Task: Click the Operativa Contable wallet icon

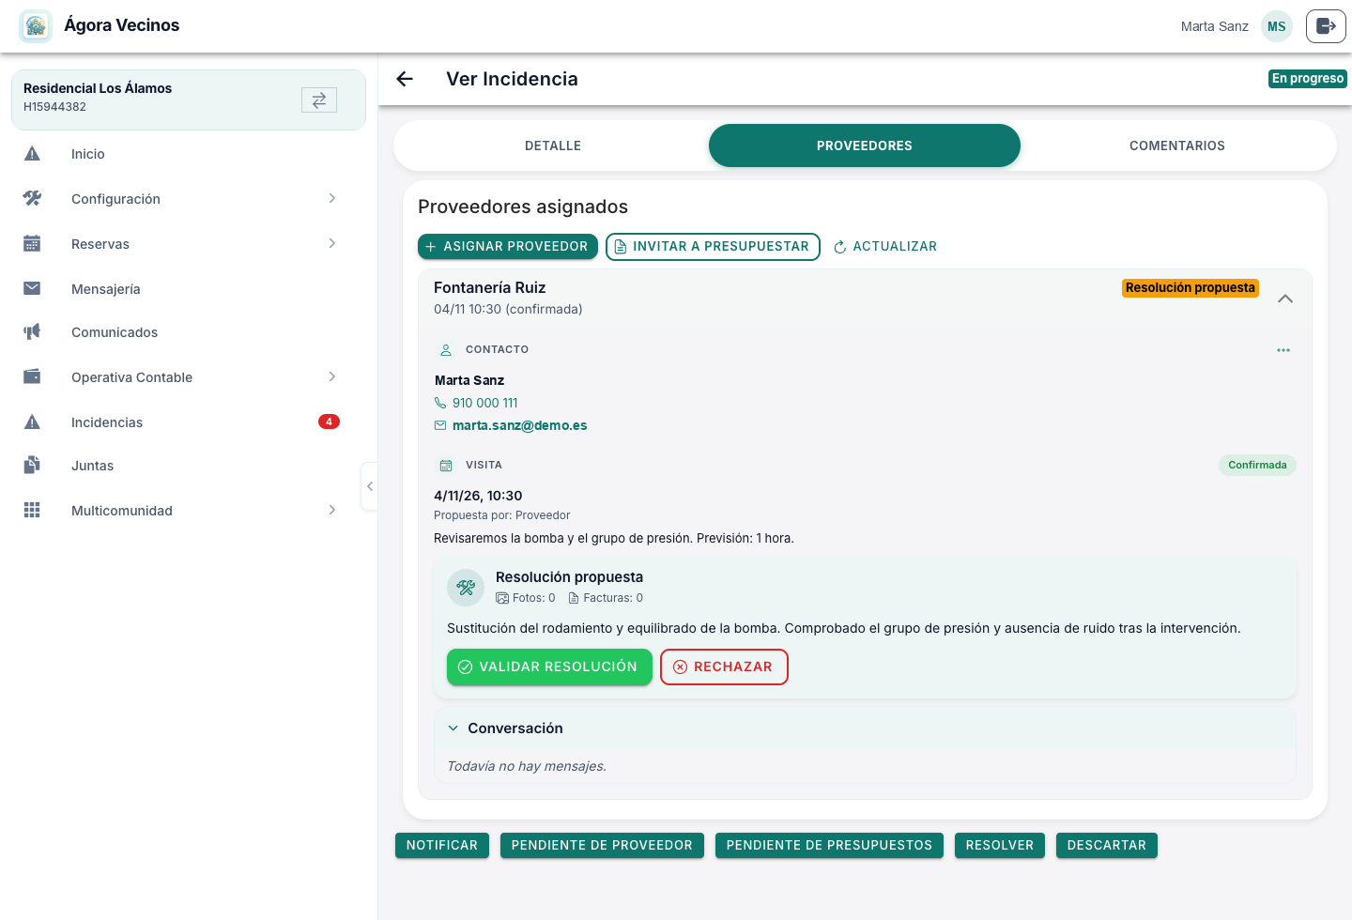Action: (32, 377)
